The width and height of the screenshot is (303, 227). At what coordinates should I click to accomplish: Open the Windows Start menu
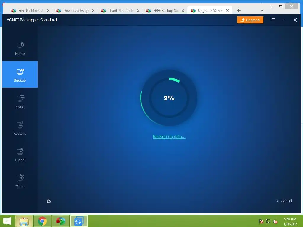point(7,221)
